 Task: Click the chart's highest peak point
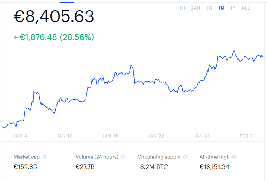coord(234,51)
